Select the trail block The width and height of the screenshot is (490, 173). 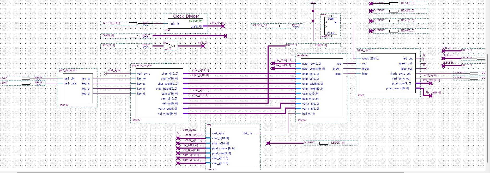(x=233, y=148)
